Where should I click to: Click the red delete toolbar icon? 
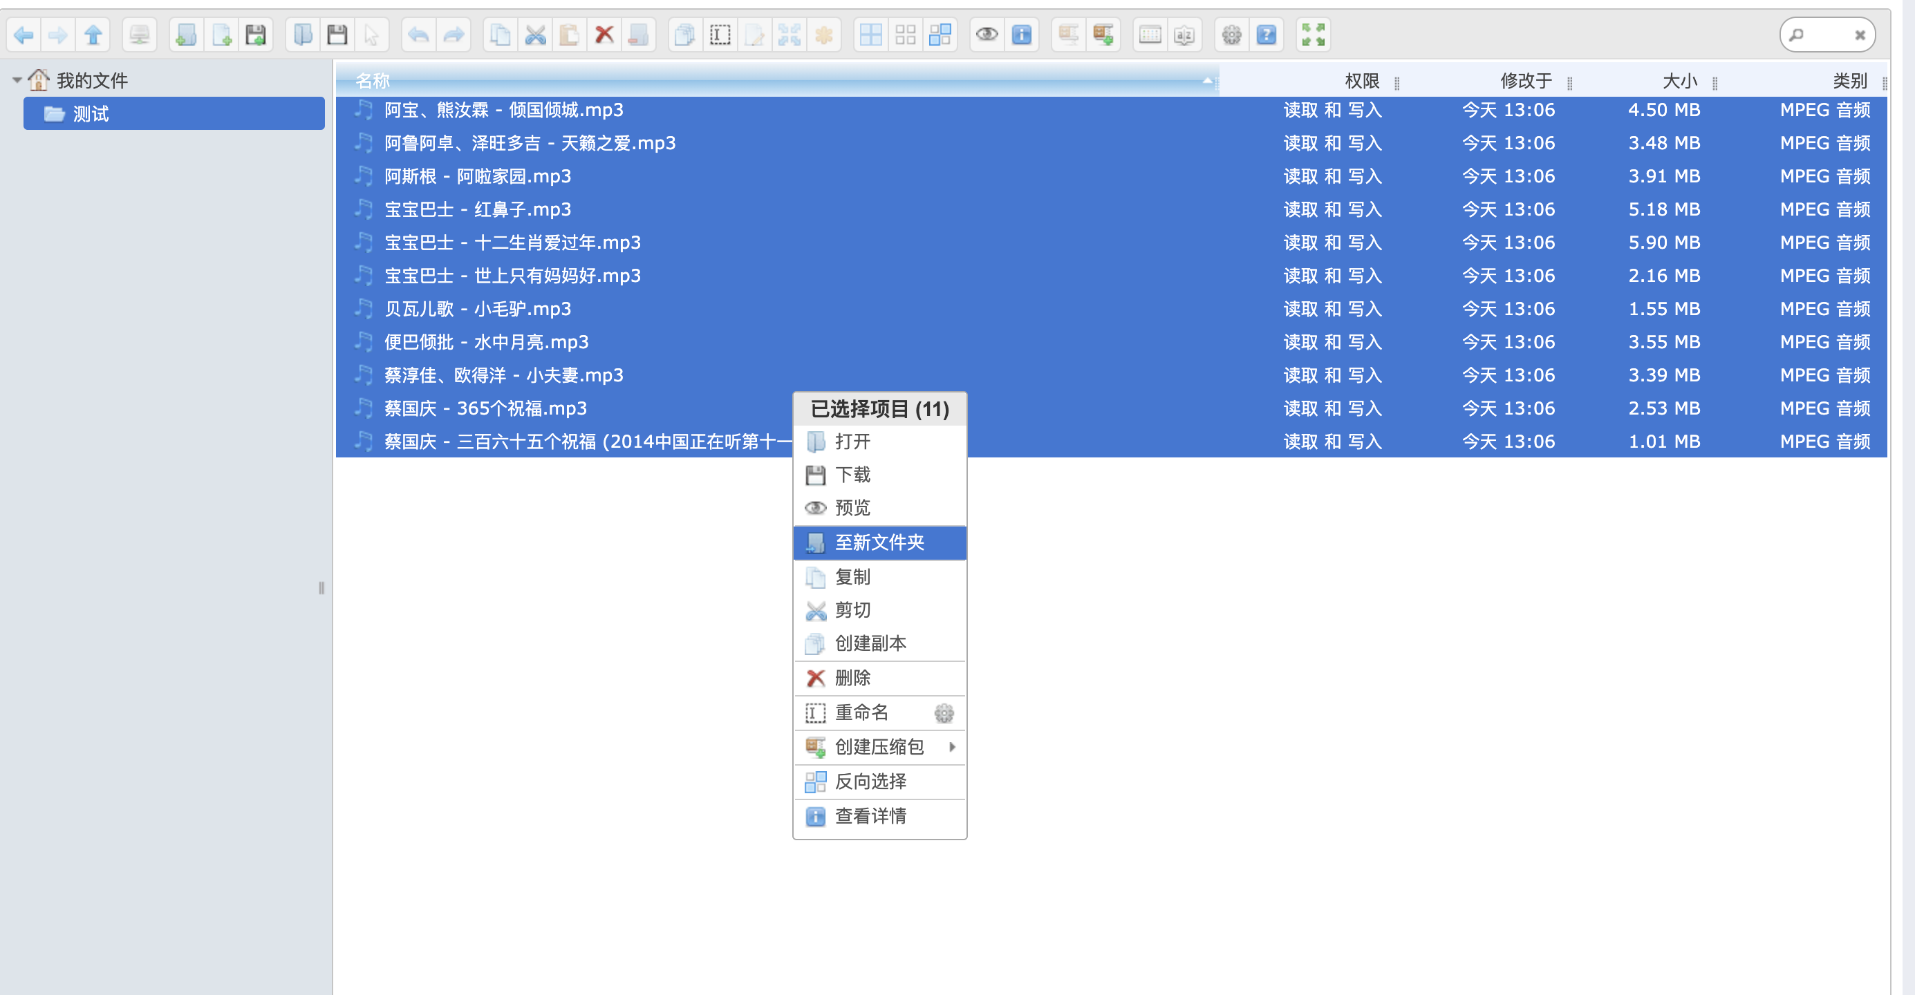604,35
